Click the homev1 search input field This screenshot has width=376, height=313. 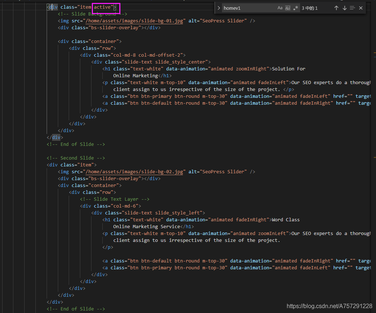tap(249, 8)
